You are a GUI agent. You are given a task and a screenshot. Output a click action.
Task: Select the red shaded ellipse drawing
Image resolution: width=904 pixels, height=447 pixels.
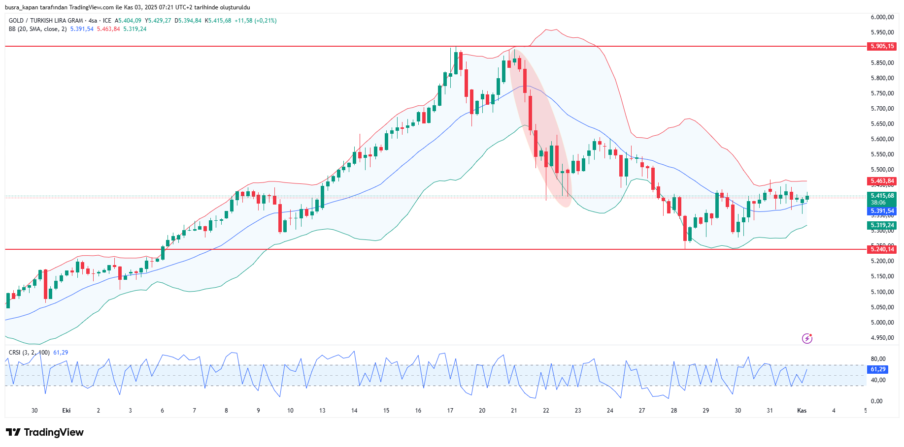click(540, 128)
